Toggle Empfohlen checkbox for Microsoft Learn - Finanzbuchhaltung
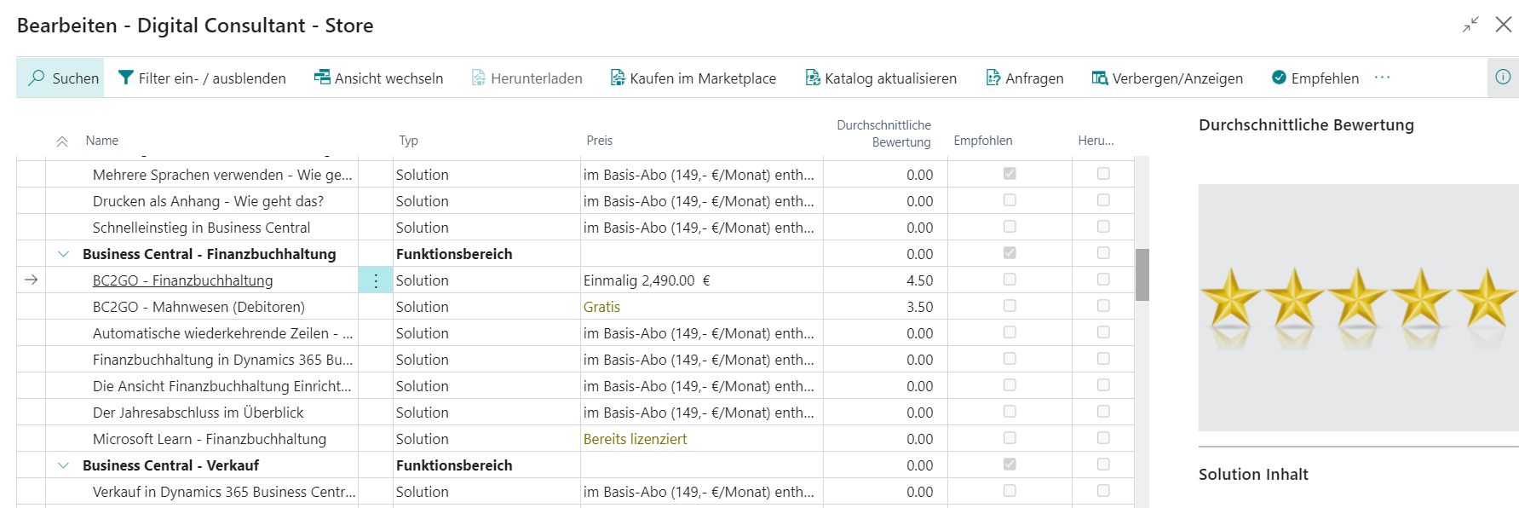The height and width of the screenshot is (508, 1519). point(1010,438)
